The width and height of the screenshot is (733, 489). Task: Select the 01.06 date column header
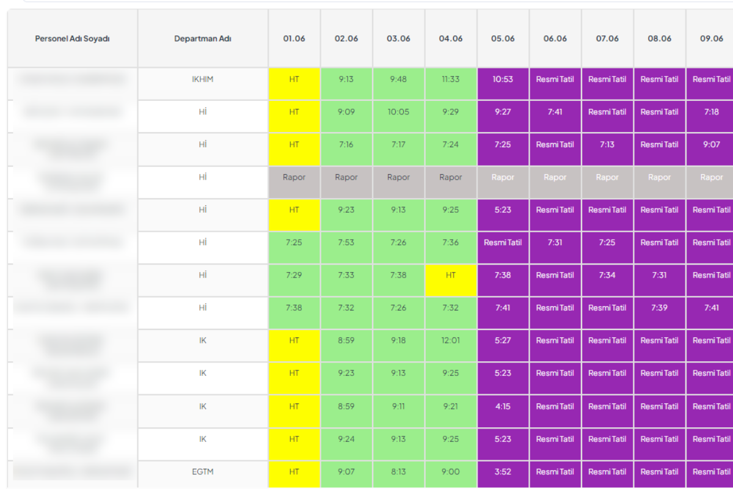tap(294, 39)
